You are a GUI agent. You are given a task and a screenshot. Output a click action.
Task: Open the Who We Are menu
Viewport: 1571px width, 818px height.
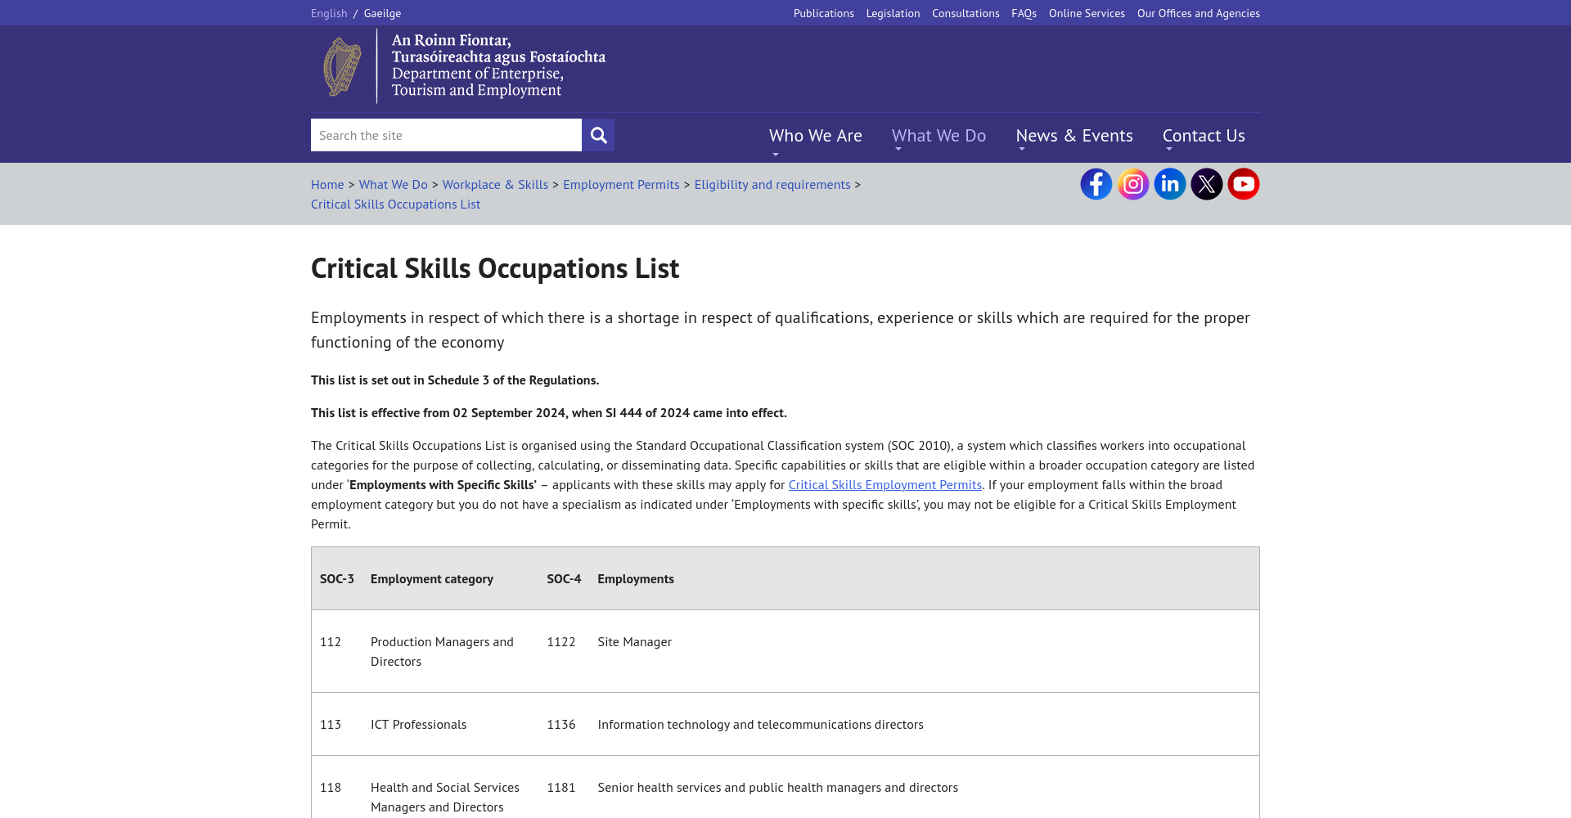[815, 136]
